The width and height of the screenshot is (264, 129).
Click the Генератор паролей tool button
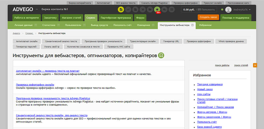pos(26,47)
